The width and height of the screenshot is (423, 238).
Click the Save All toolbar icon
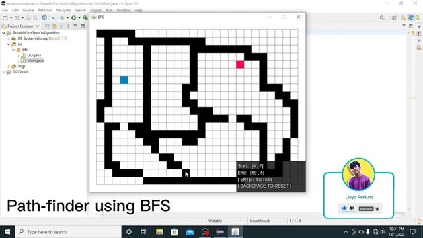click(x=36, y=18)
